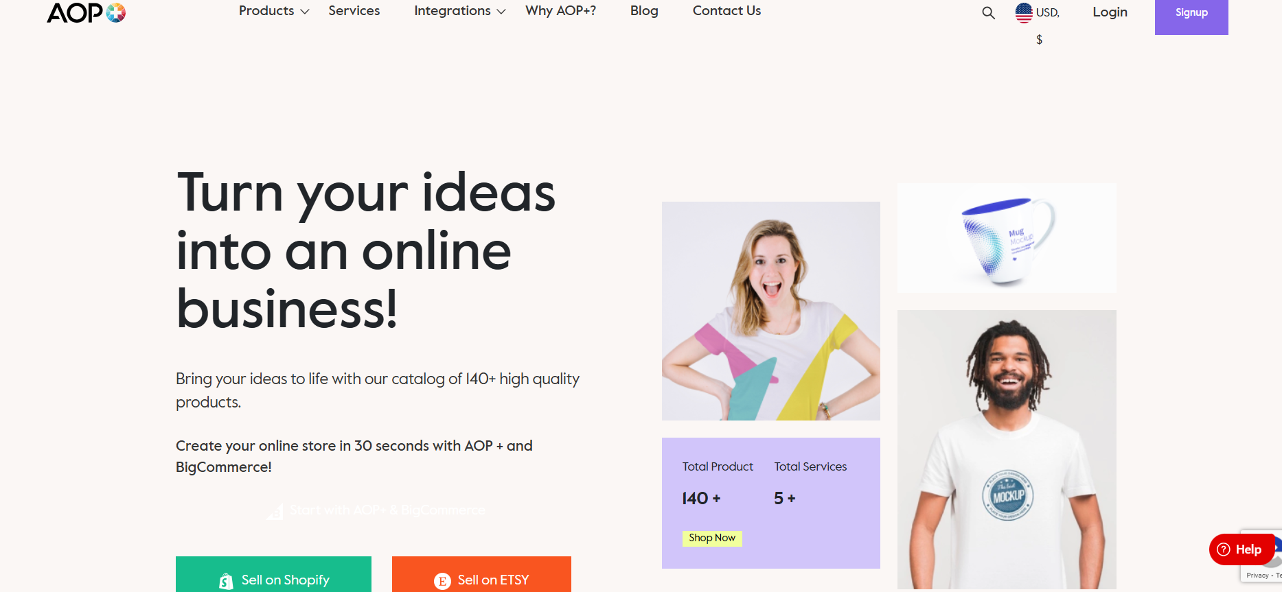
Task: Select the man in white t-shirt image
Action: pyautogui.click(x=1007, y=449)
